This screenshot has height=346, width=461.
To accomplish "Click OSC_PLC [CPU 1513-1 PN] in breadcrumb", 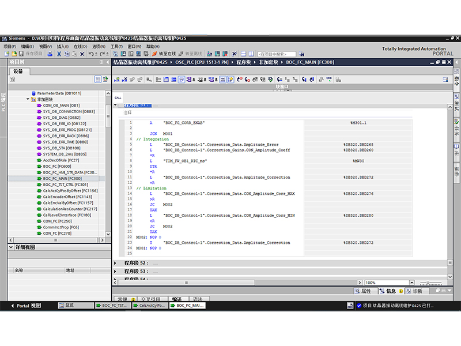I will click(202, 62).
